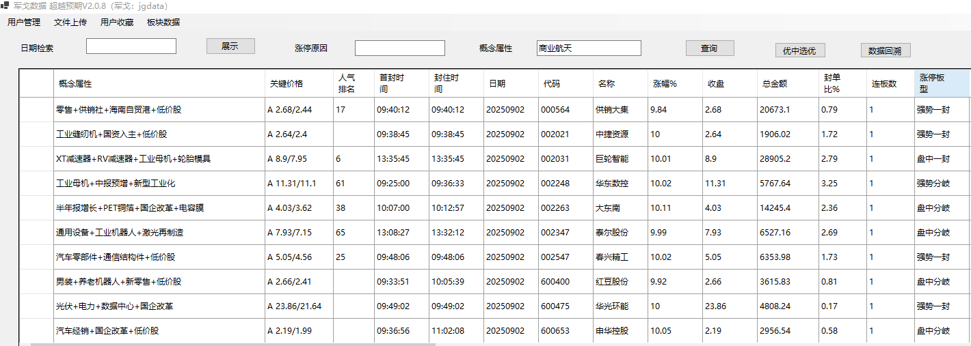Click the 数据回溯 button

(885, 51)
